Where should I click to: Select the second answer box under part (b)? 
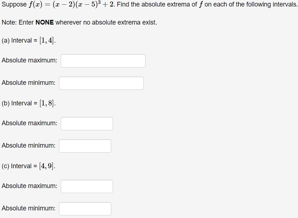85,146
